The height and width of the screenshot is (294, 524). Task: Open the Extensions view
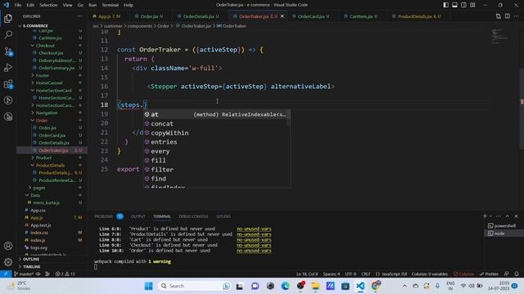pyautogui.click(x=8, y=84)
